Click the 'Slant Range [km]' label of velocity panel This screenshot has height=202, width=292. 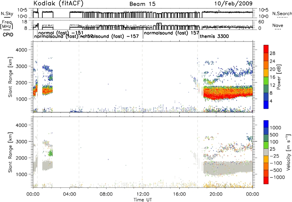(x=10, y=152)
